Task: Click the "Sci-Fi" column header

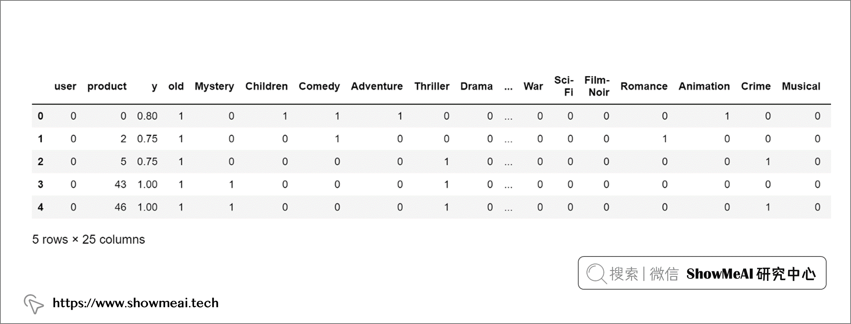Action: pyautogui.click(x=564, y=86)
